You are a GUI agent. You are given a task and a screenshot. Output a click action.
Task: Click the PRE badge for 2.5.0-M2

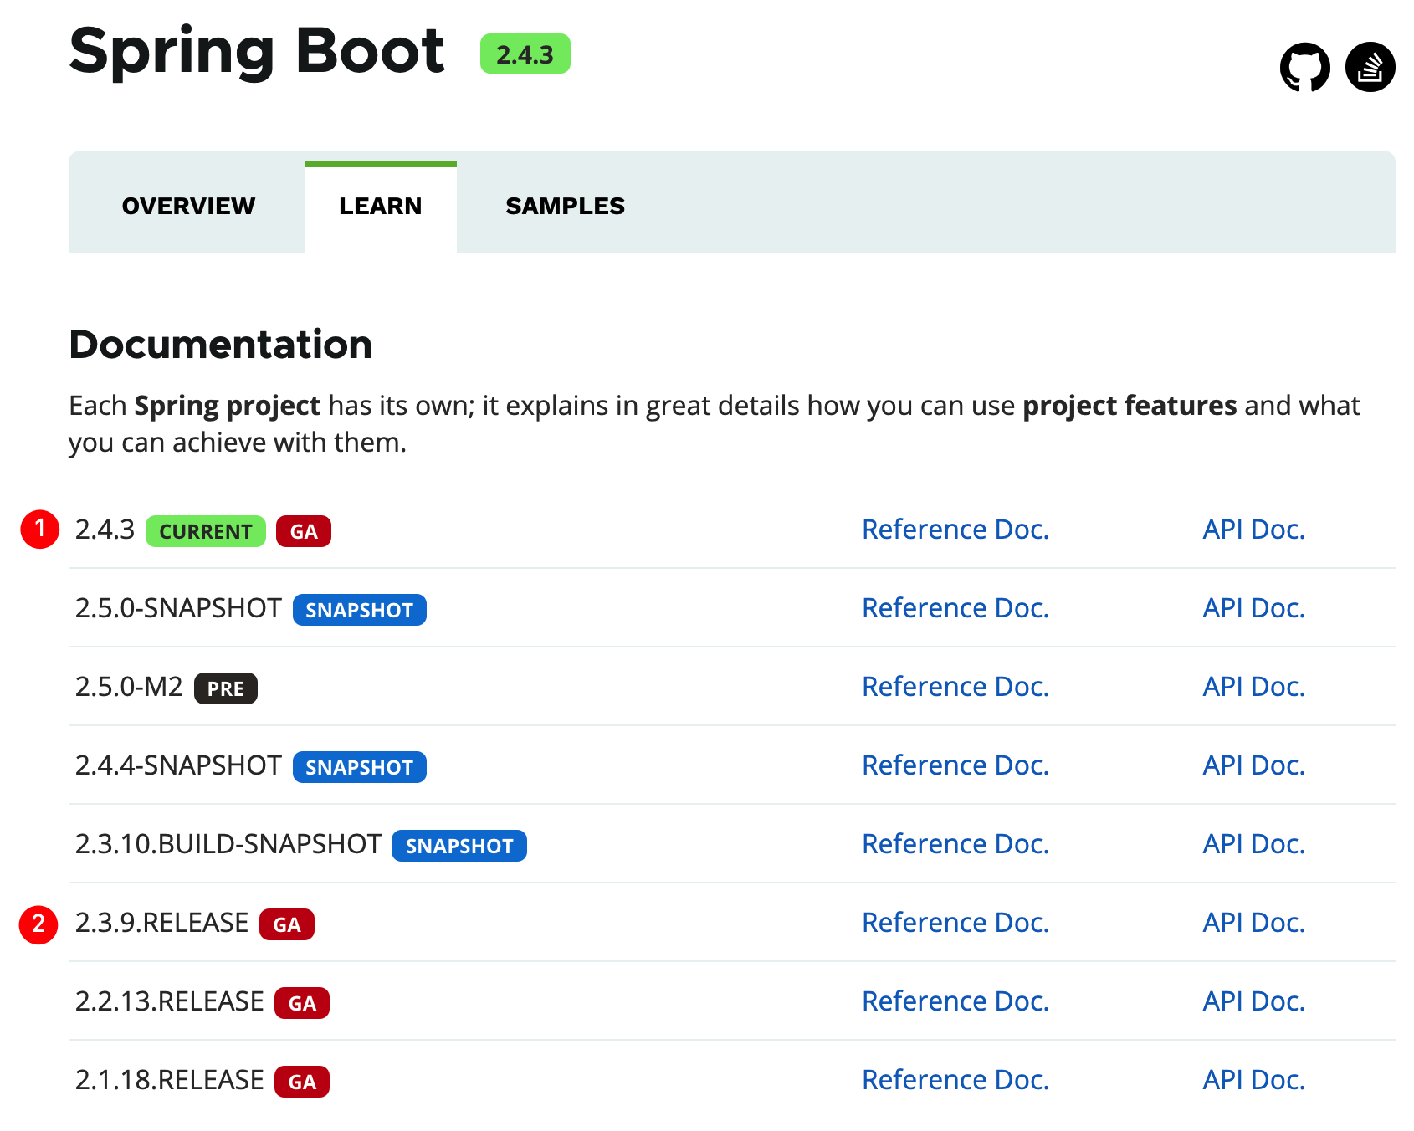(225, 688)
